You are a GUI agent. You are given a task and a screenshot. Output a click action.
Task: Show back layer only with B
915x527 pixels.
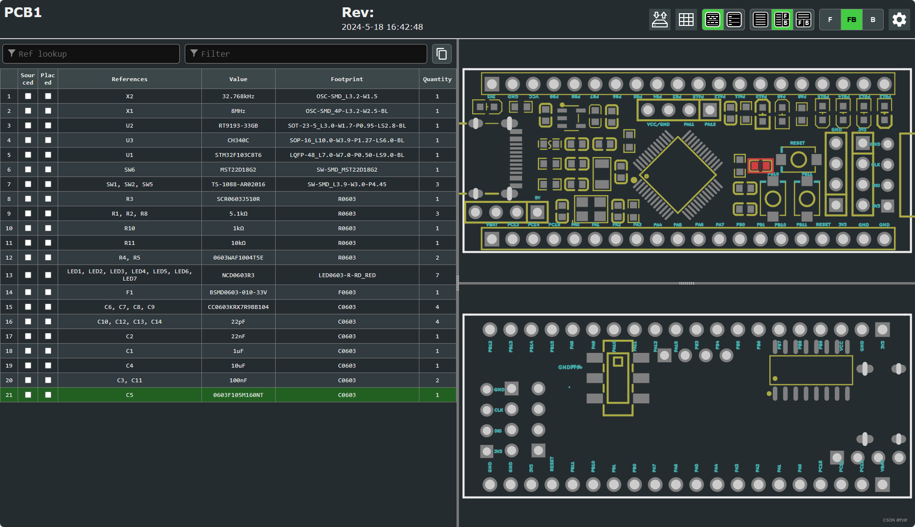(x=872, y=20)
